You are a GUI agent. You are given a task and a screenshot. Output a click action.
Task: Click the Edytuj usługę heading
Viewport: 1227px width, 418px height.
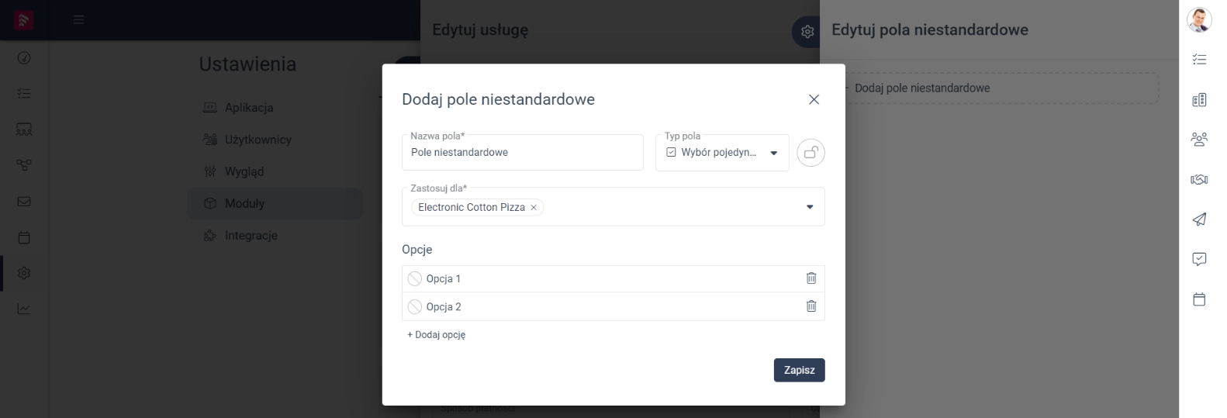point(480,30)
